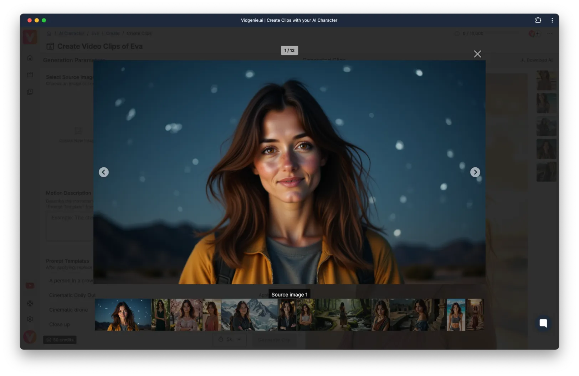
Task: Click the Vidgenie logo in sidebar
Action: pos(30,37)
